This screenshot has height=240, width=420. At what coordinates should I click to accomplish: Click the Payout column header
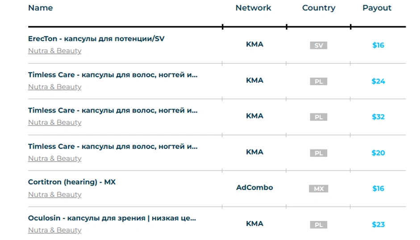[x=377, y=8]
